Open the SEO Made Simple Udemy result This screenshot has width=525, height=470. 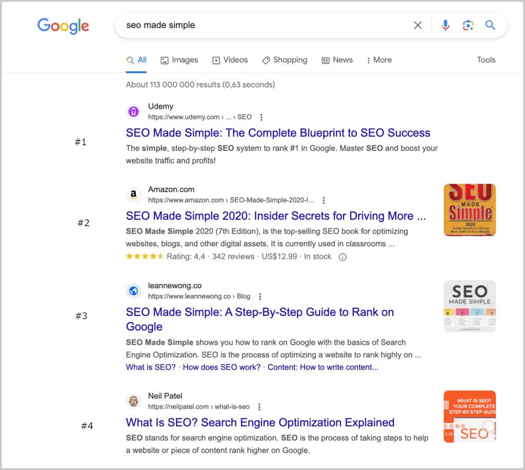(278, 133)
